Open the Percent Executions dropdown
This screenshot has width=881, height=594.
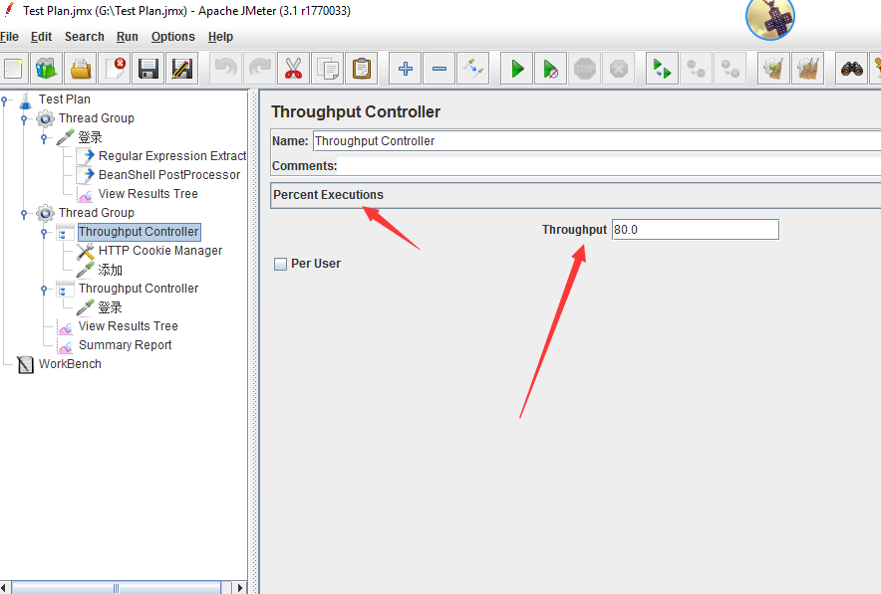tap(575, 195)
